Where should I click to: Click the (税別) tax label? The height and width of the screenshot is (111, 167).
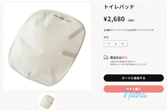tap(131, 20)
